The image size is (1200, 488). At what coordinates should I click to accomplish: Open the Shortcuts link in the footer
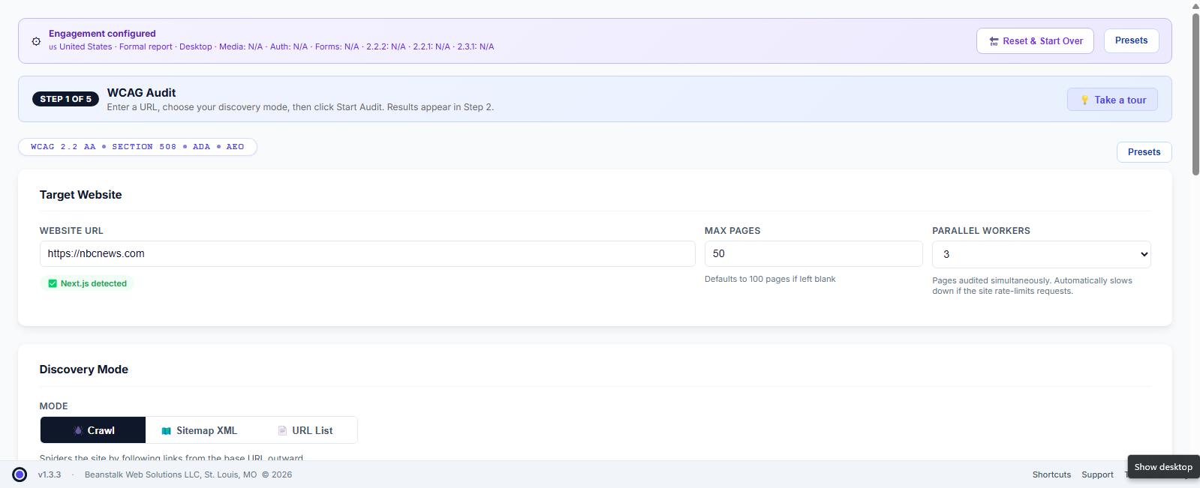point(1051,475)
